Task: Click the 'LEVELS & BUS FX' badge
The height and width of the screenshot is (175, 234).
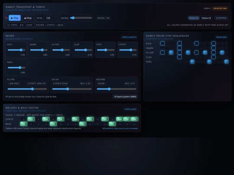Action: click(x=129, y=37)
